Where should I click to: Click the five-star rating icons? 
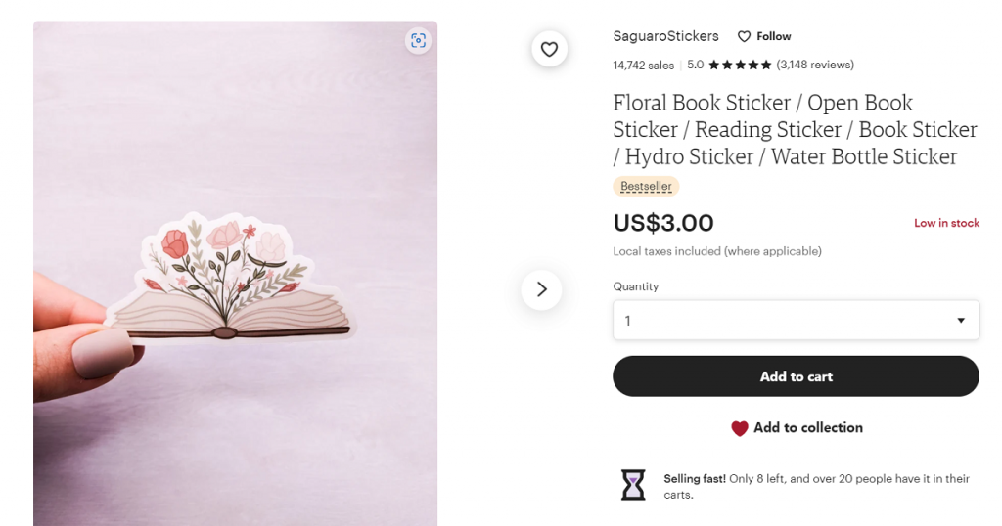(x=740, y=66)
